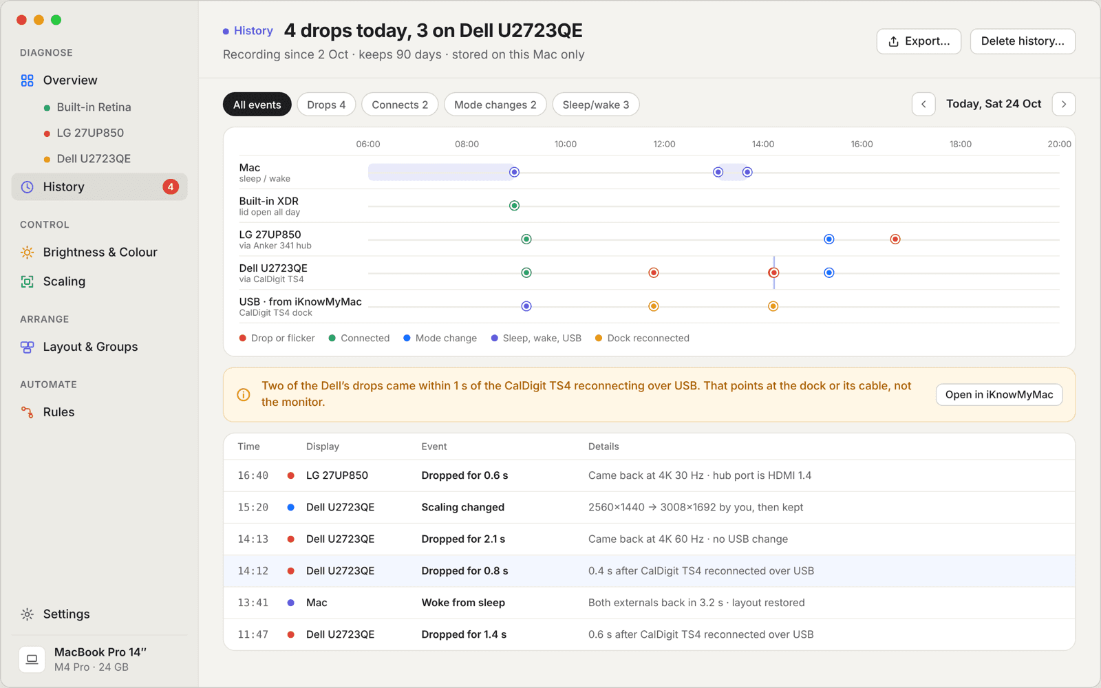The image size is (1101, 688).
Task: Filter by Drops 4
Action: coord(326,105)
